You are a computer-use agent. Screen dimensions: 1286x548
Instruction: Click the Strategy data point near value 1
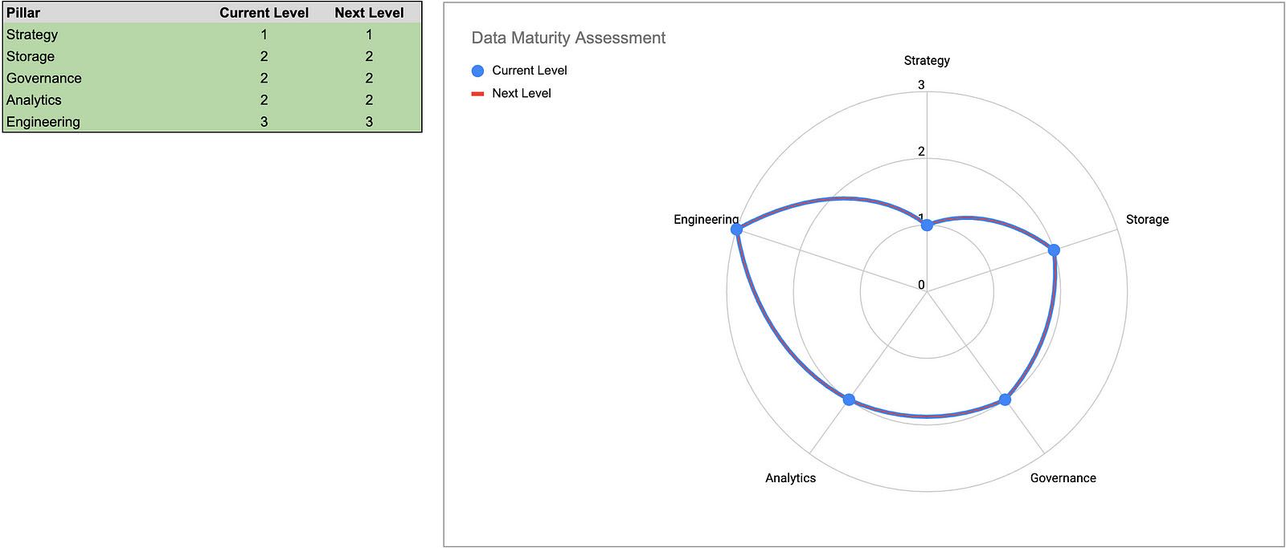[927, 225]
